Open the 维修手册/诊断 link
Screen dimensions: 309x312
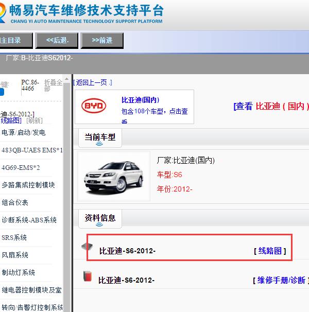point(281,280)
